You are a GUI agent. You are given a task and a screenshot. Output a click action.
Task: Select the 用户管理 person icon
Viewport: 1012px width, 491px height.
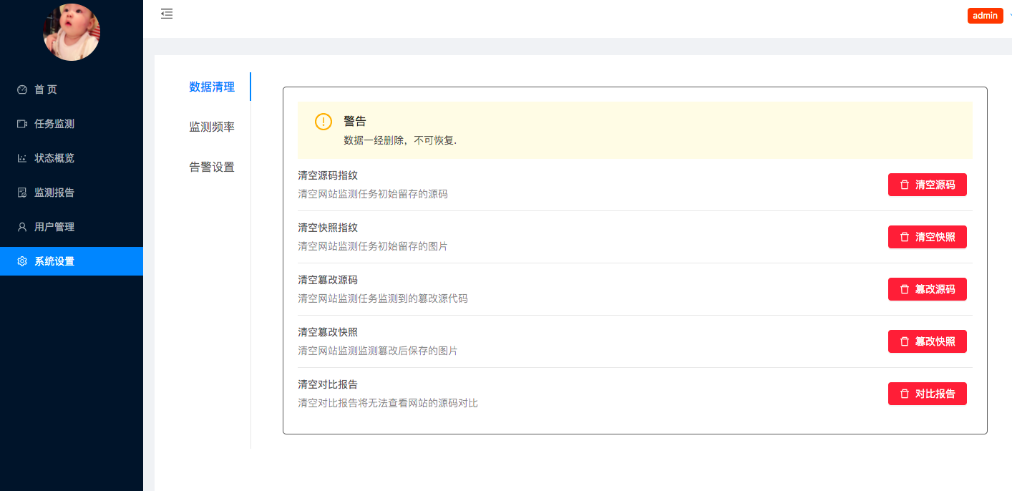tap(21, 227)
